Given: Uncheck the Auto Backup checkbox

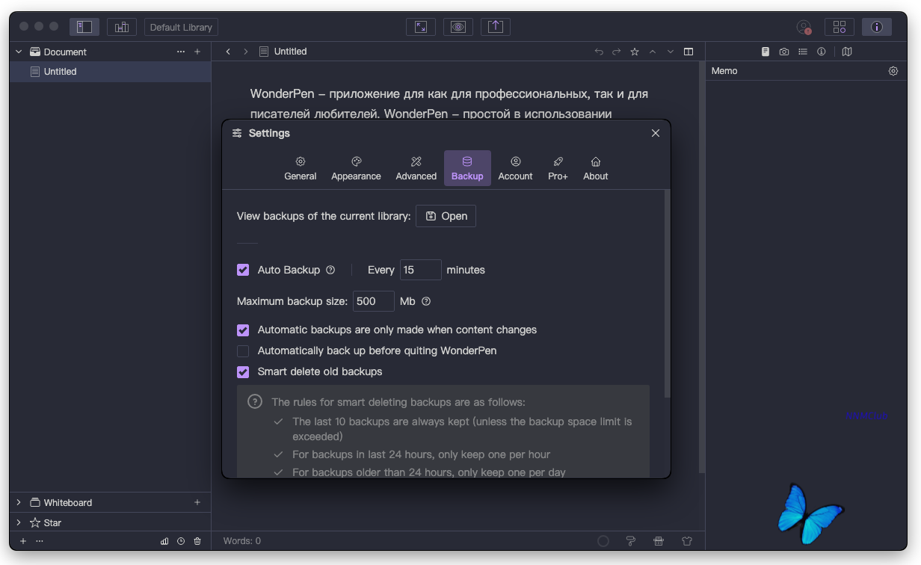Looking at the screenshot, I should tap(243, 270).
